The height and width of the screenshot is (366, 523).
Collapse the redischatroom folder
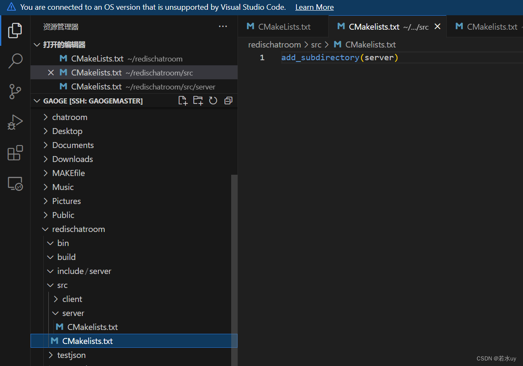[x=78, y=229]
